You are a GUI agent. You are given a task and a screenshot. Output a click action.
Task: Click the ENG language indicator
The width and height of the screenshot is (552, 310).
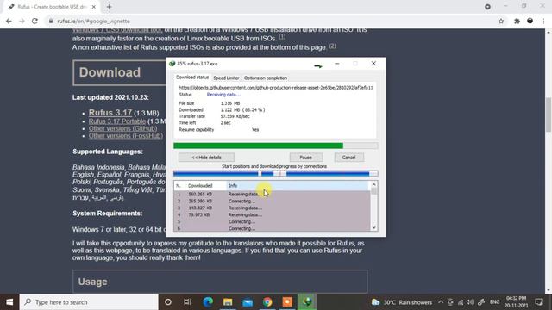coord(494,302)
